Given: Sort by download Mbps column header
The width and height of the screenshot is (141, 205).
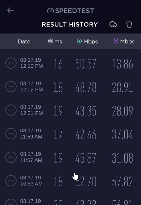Looking at the screenshot, I should point(87,41).
